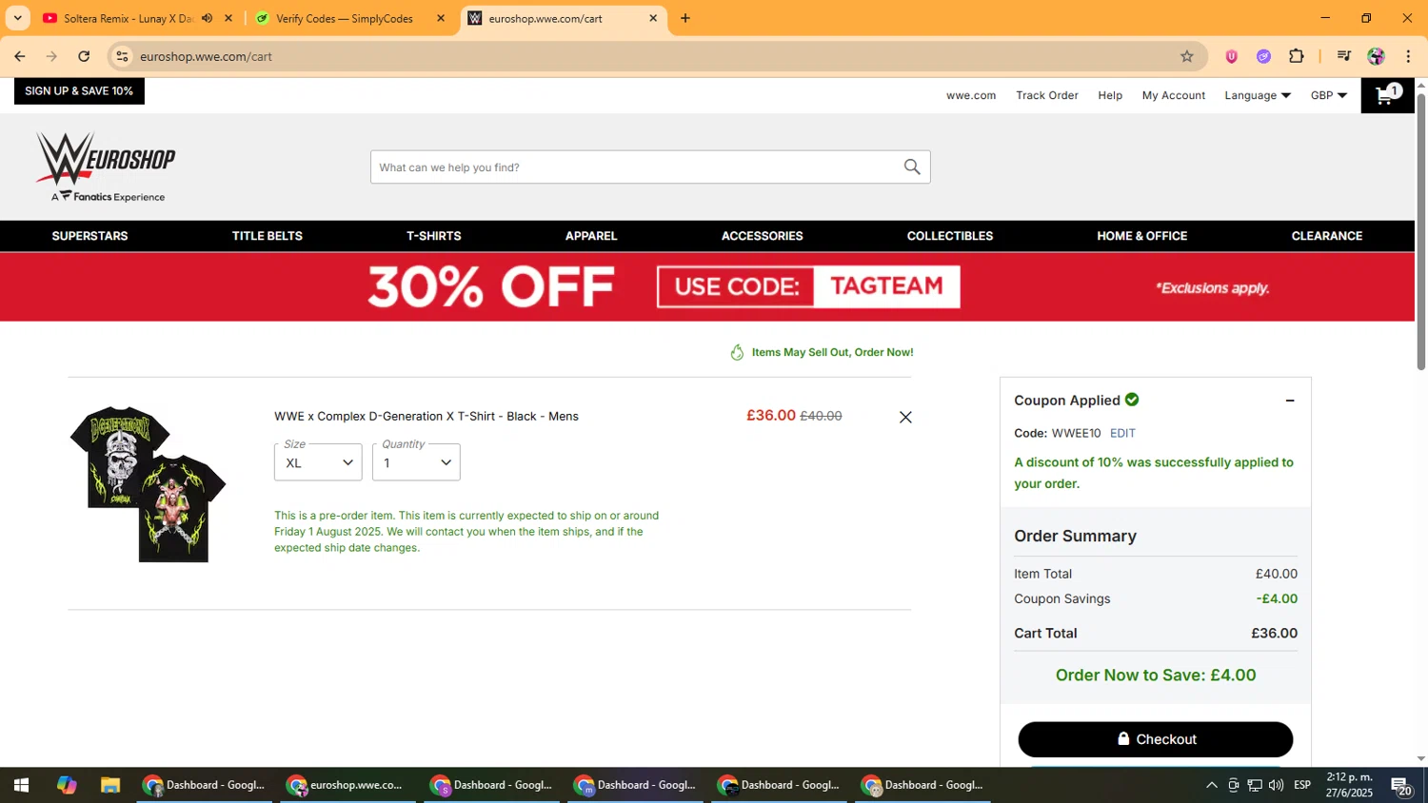Open the T-SHIRTS menu
This screenshot has height=803, width=1428.
pos(434,236)
